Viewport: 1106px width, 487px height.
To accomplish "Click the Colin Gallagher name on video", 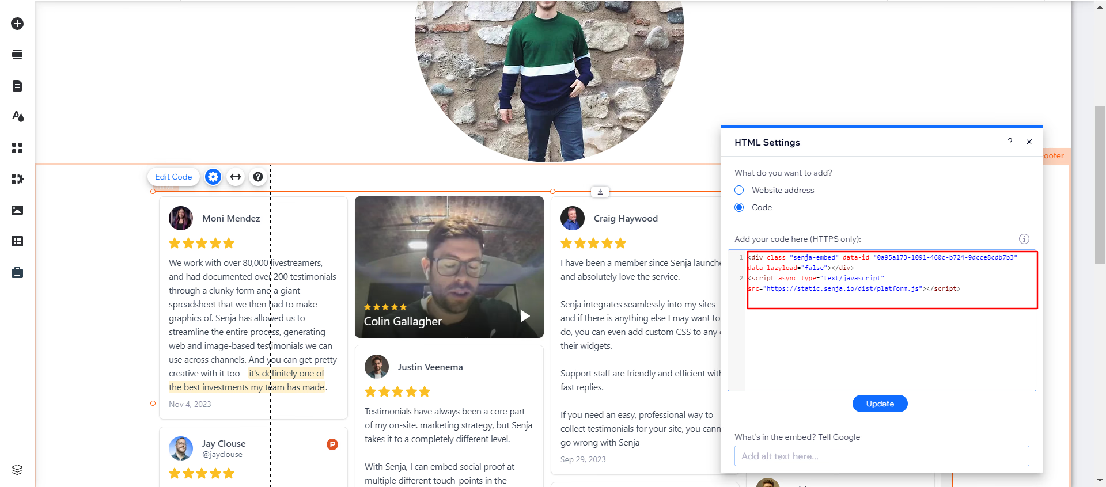I will pos(403,321).
